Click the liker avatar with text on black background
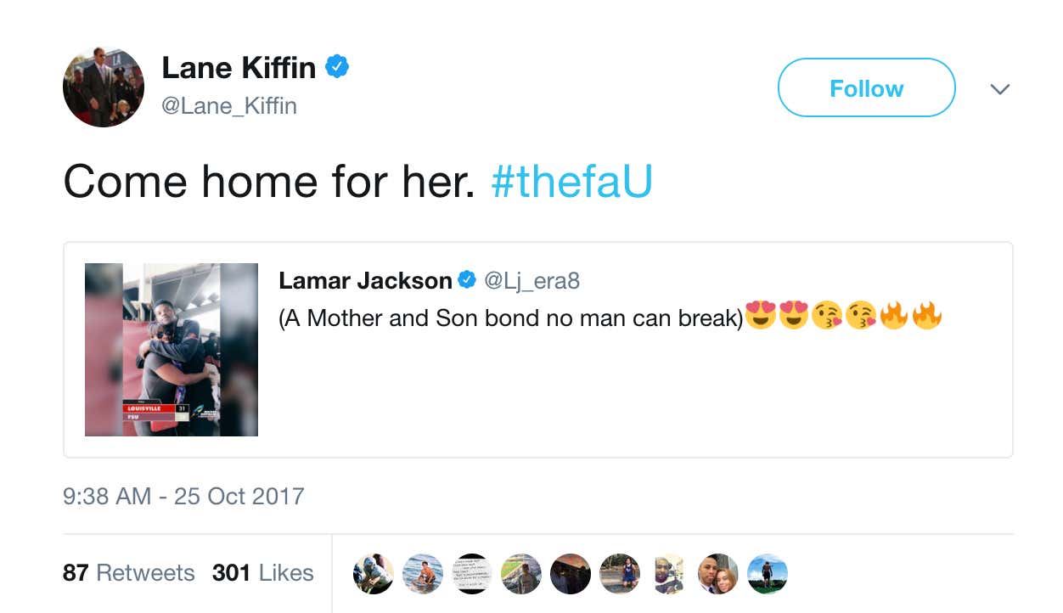Image resolution: width=1063 pixels, height=613 pixels. [x=472, y=574]
